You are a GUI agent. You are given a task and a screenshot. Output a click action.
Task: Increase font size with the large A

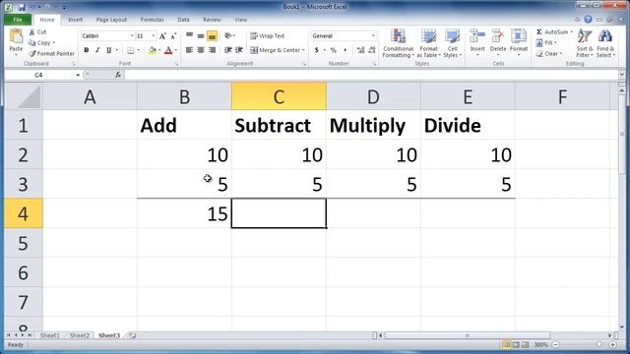point(162,36)
